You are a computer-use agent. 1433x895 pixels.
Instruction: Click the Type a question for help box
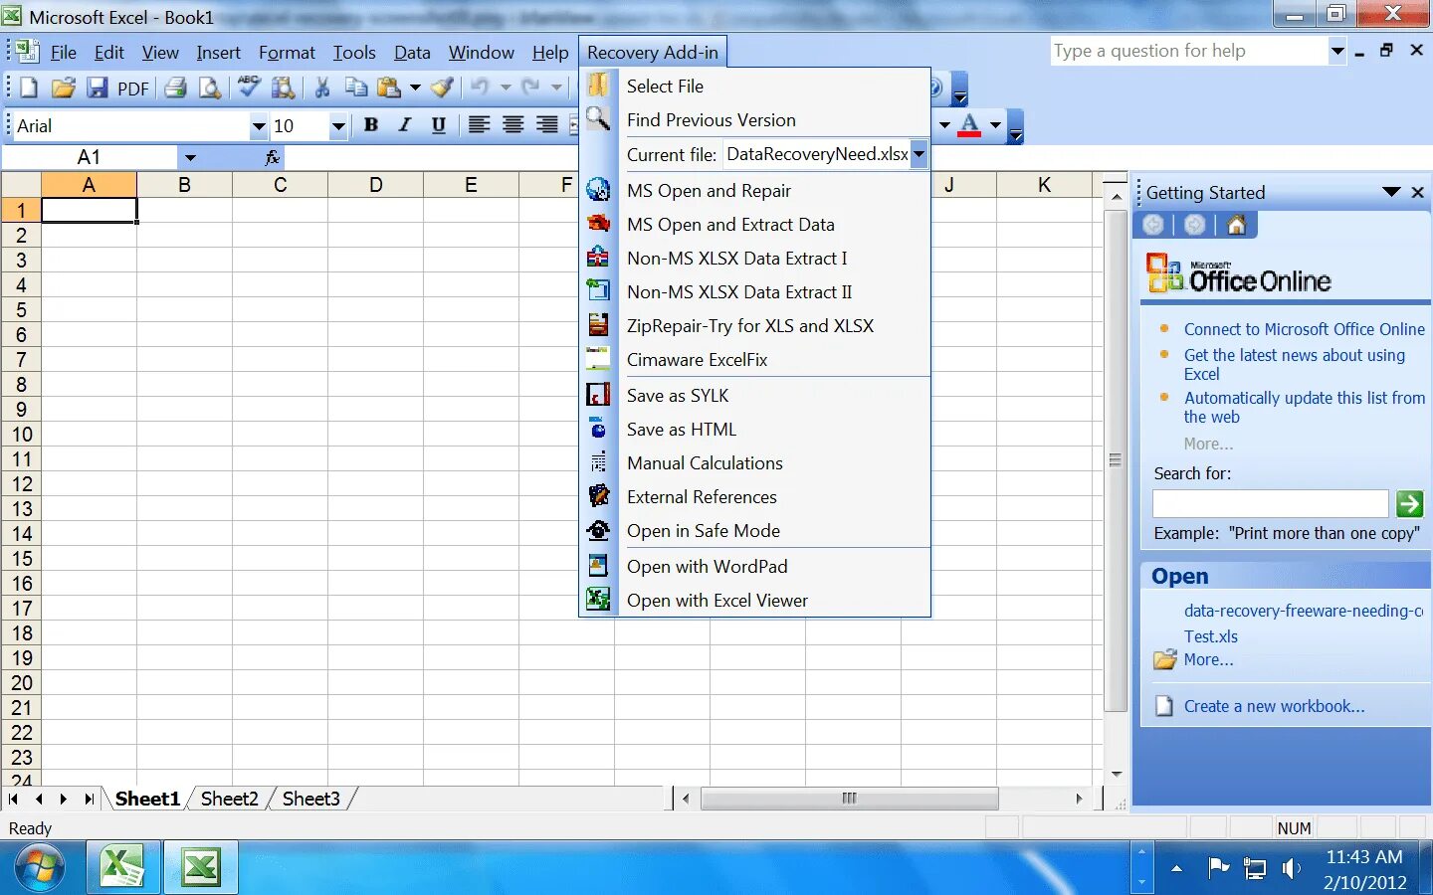pos(1189,51)
